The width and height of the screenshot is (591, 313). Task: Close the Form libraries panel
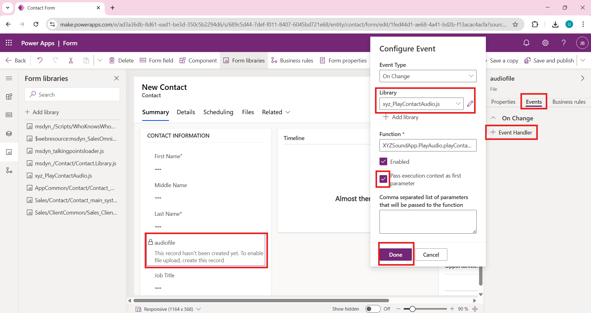pyautogui.click(x=117, y=78)
